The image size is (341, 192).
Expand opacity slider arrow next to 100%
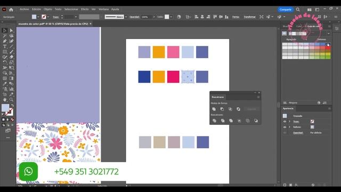pos(154,17)
